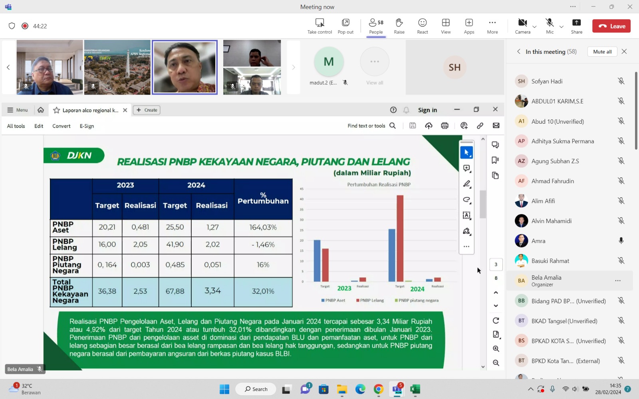Click the PDF vertical scrollbar thumb
Screen dimensions: 639x399
(483, 204)
